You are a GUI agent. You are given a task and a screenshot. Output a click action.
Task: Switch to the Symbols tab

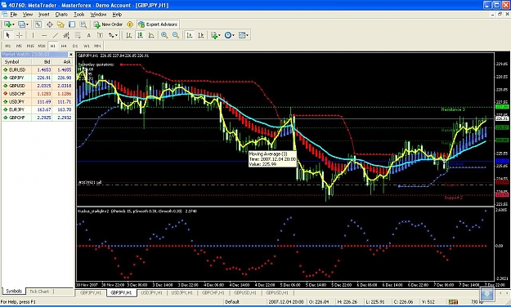pyautogui.click(x=14, y=291)
